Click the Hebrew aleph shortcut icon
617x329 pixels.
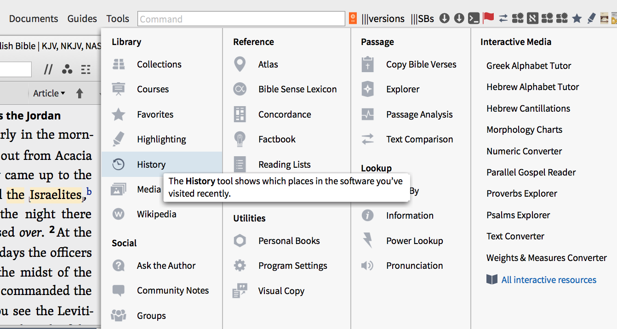click(x=532, y=18)
